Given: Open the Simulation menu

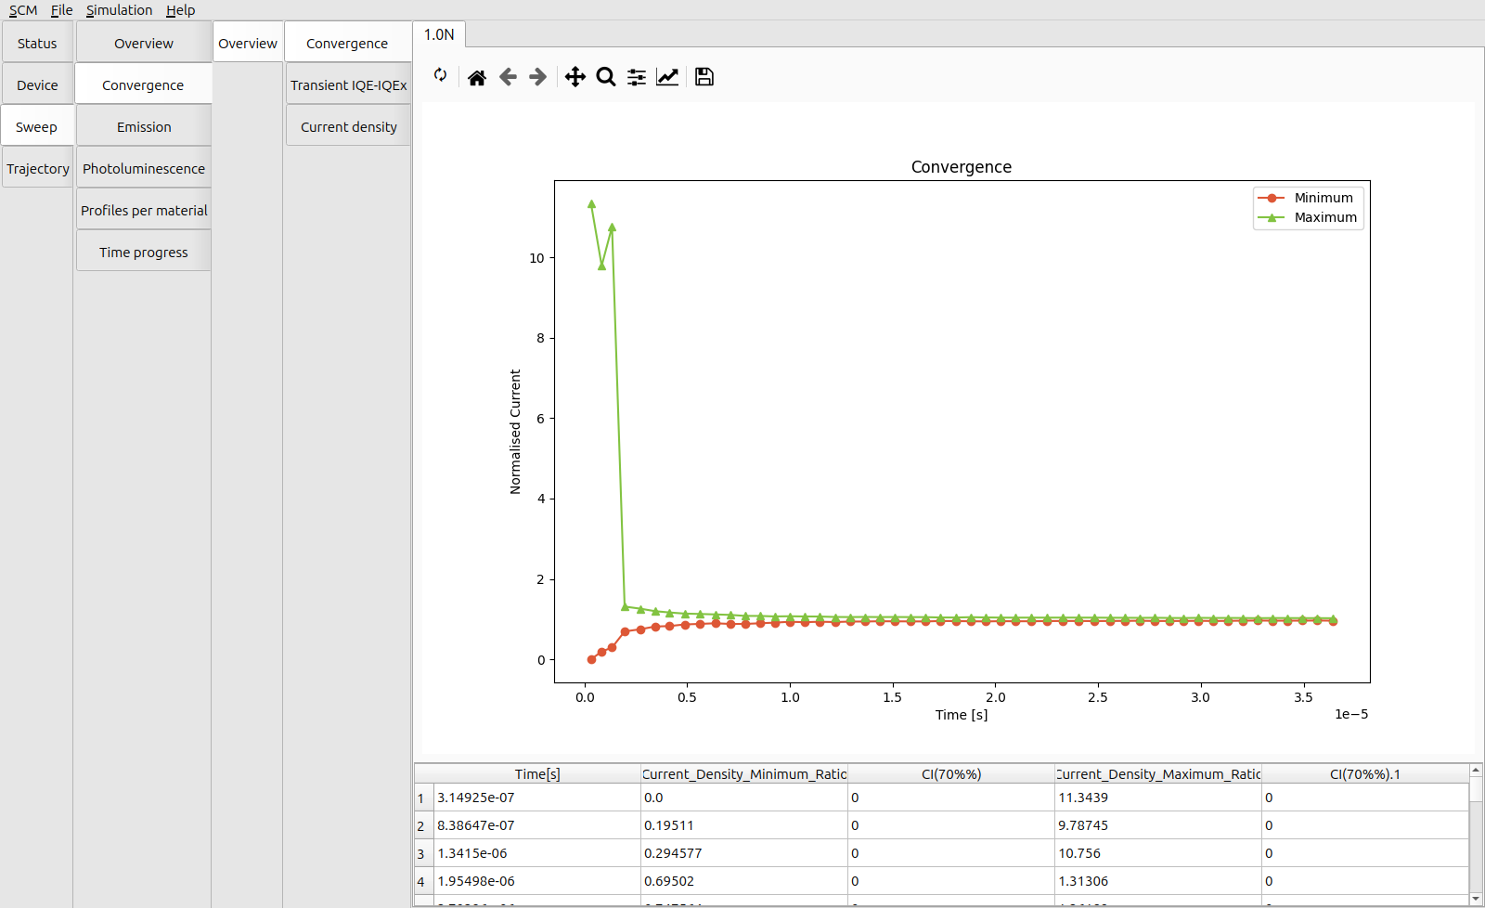Looking at the screenshot, I should tap(119, 10).
